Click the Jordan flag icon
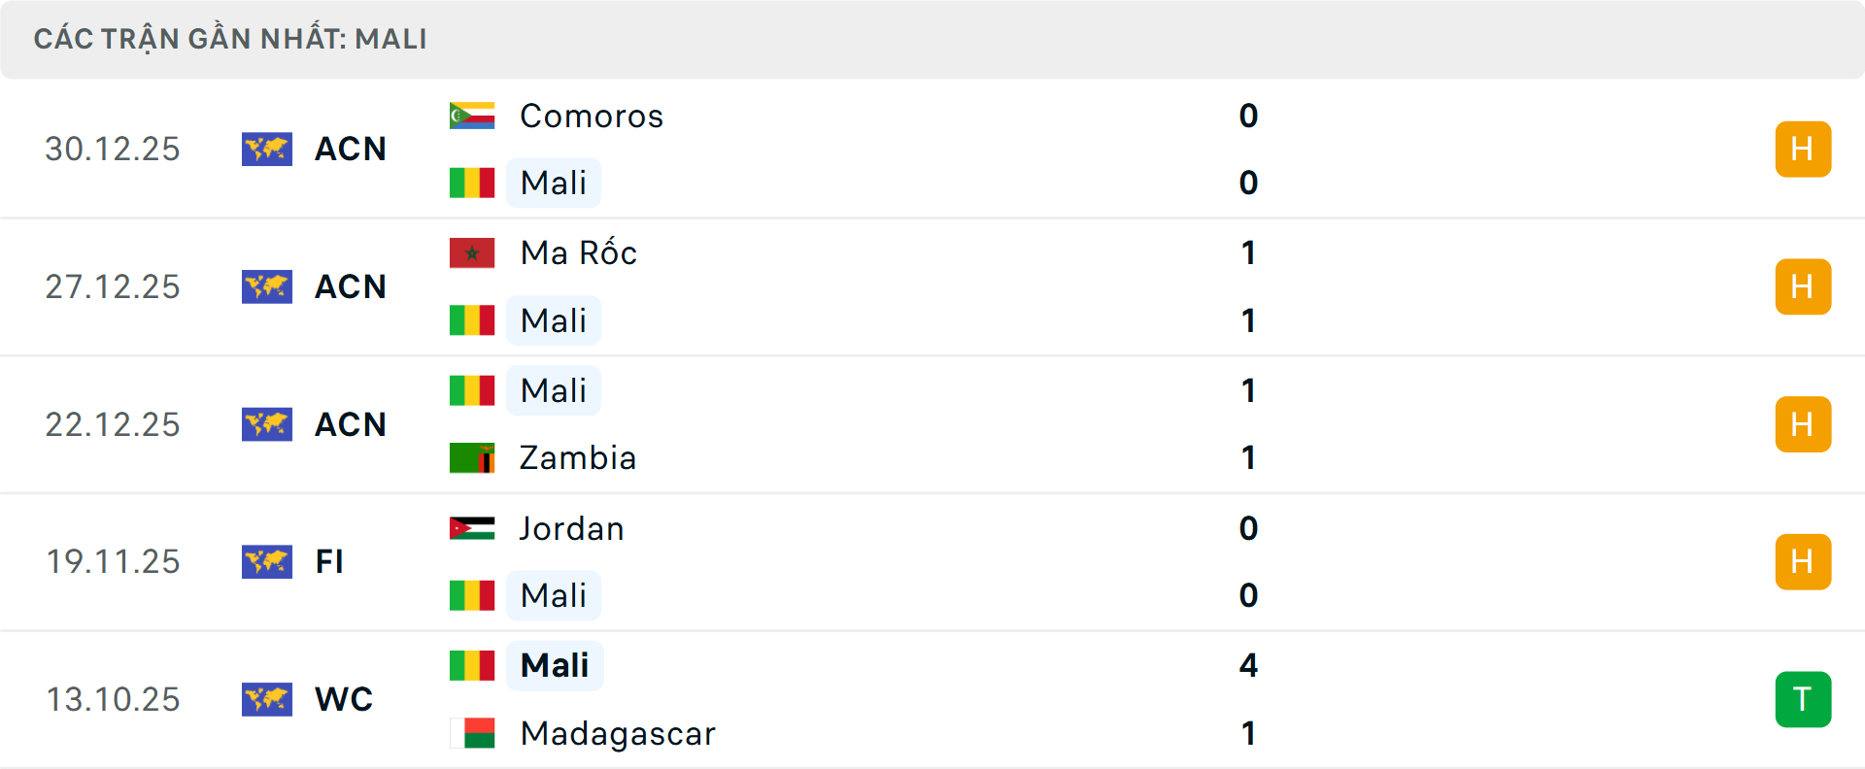 click(x=472, y=528)
